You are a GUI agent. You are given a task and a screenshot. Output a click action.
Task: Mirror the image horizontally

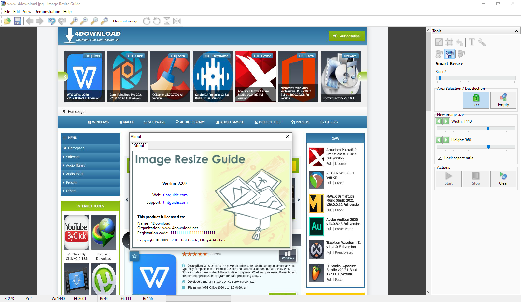(177, 21)
